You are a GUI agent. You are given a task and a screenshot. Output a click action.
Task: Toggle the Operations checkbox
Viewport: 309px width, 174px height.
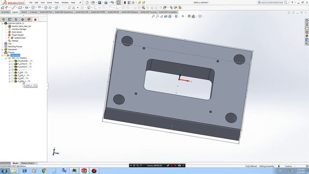tap(5, 55)
